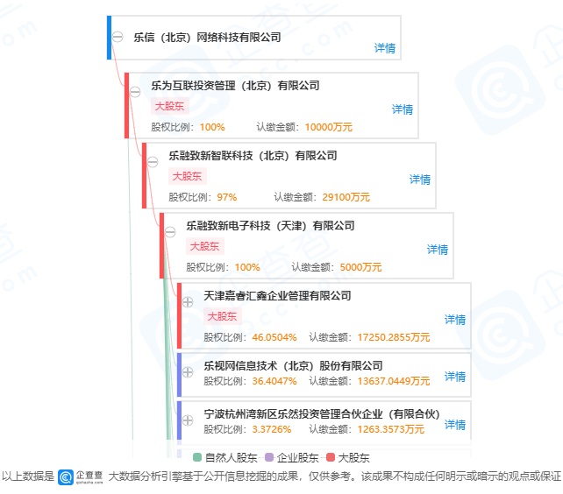Screen dimensions: 563x494
Task: Click the 5000万元 subscribed amount
Action: click(360, 267)
